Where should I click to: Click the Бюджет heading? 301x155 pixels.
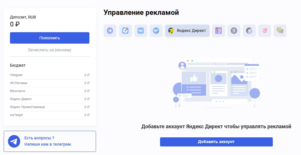pyautogui.click(x=18, y=65)
